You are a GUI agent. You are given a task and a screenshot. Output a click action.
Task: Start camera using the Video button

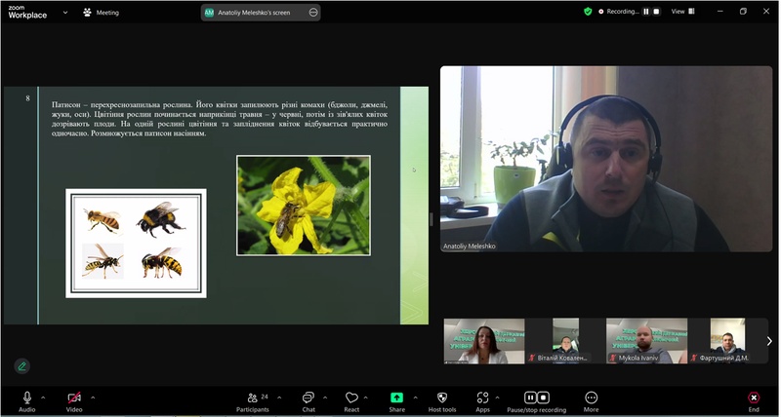(74, 398)
